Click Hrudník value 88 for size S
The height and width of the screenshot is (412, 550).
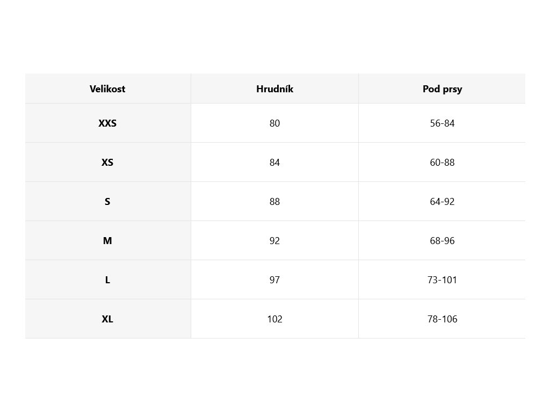[274, 202]
